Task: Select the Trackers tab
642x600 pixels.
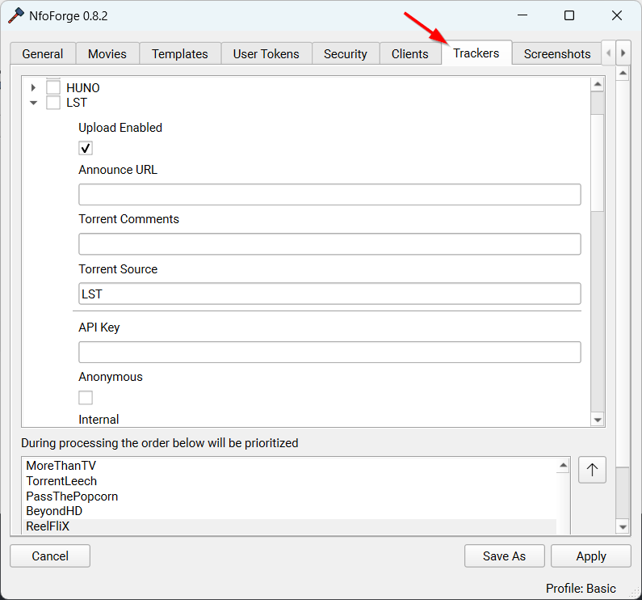Action: (476, 53)
